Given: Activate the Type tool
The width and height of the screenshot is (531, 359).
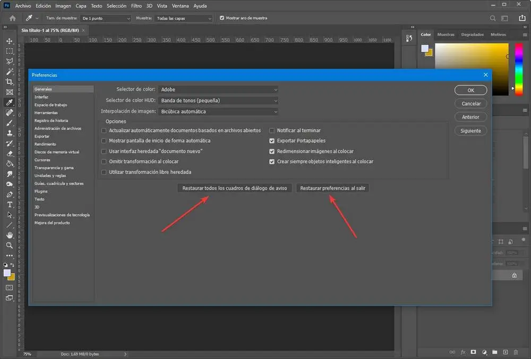Looking at the screenshot, I should click(x=10, y=205).
